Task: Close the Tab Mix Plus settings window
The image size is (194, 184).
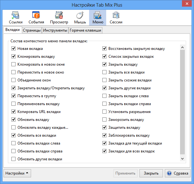Action: (187, 4)
